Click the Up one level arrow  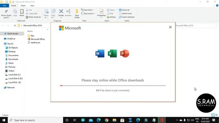pyautogui.click(x=15, y=26)
